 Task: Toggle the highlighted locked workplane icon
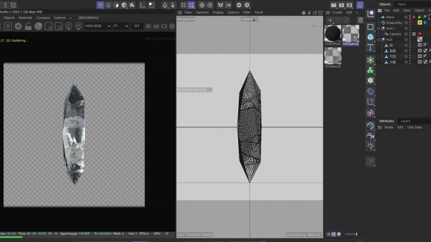pyautogui.click(x=192, y=5)
